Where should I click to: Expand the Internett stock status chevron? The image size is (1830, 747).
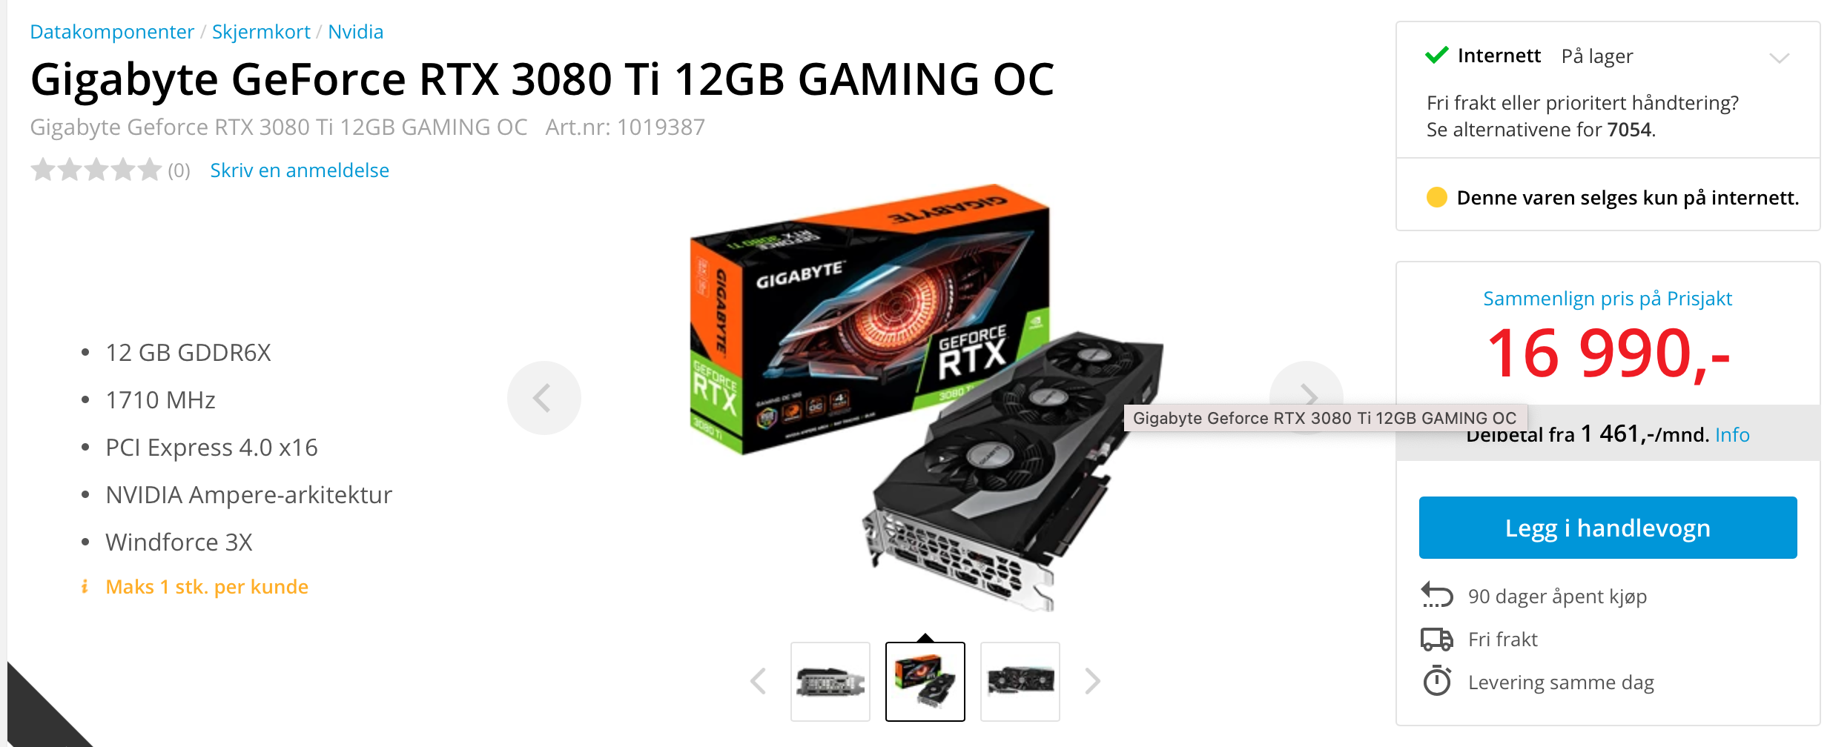tap(1780, 58)
